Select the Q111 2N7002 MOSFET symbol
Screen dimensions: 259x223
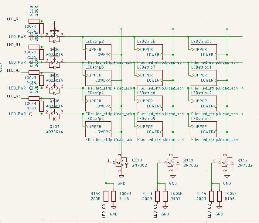pyautogui.click(x=171, y=163)
